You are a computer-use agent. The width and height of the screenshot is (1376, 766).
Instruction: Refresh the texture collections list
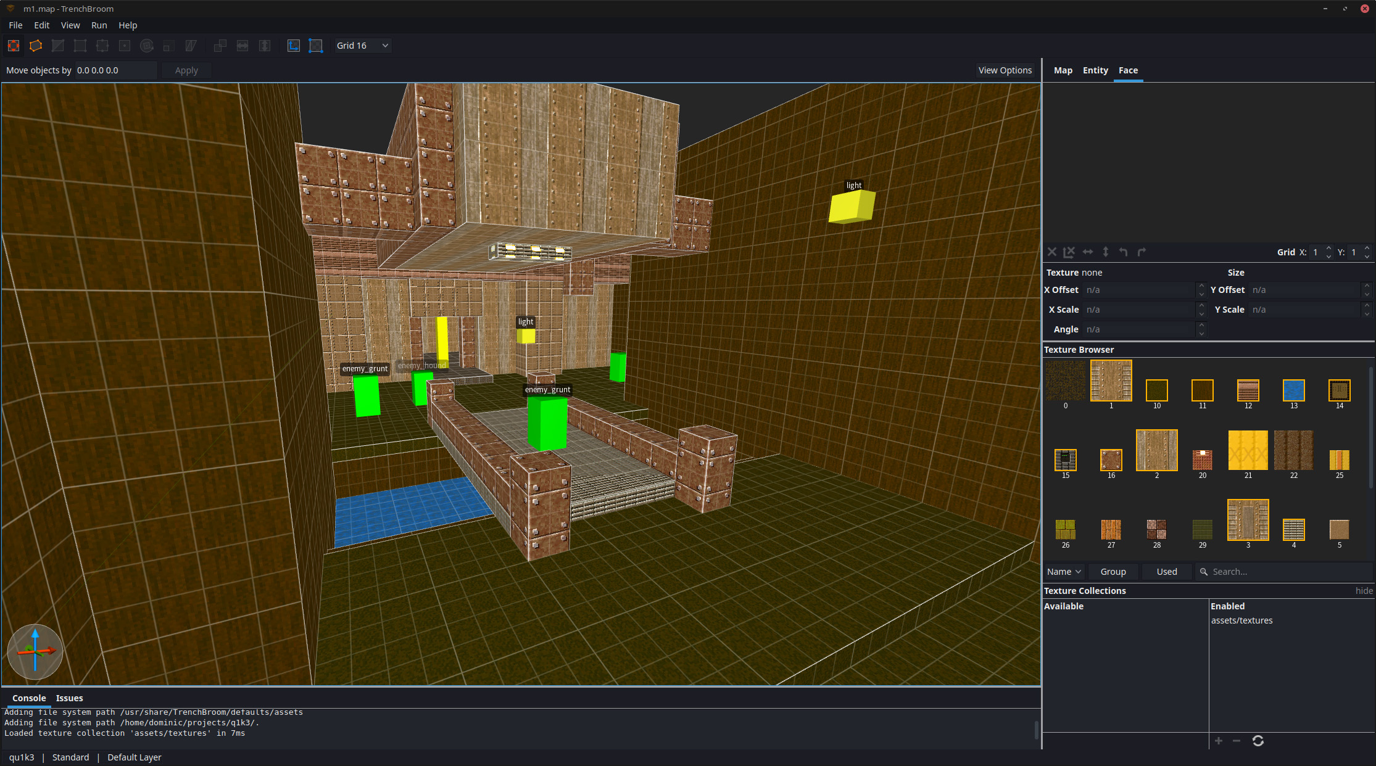pos(1258,741)
